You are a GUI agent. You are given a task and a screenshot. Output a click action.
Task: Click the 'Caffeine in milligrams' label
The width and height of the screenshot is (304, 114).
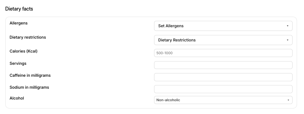click(x=30, y=75)
